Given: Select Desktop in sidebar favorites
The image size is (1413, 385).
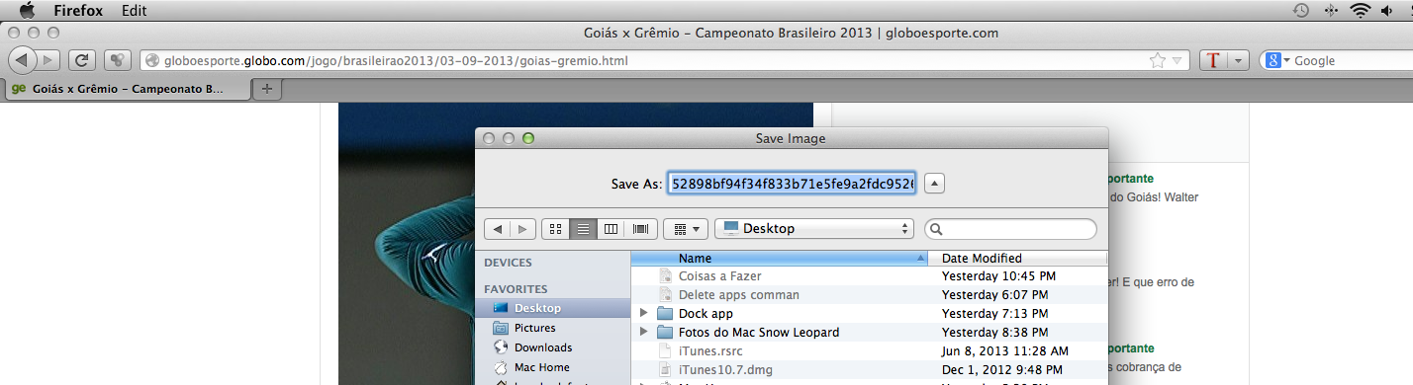Looking at the screenshot, I should pyautogui.click(x=552, y=308).
